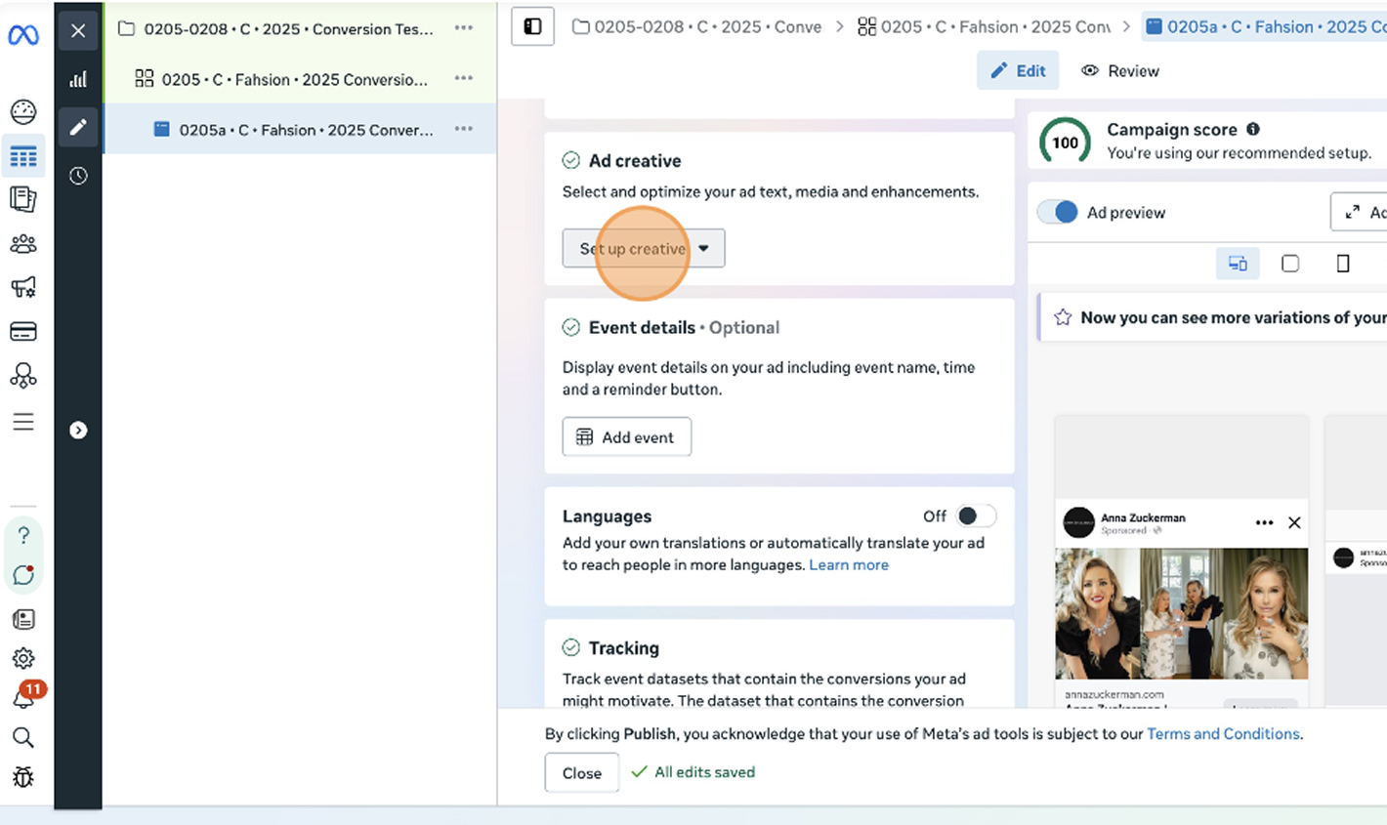Select the Edit tab
The image size is (1387, 825).
click(1018, 70)
